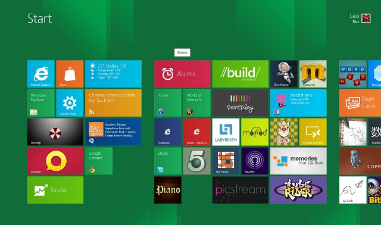
Task: Open the Facebook pinned site tile
Action: click(x=168, y=132)
